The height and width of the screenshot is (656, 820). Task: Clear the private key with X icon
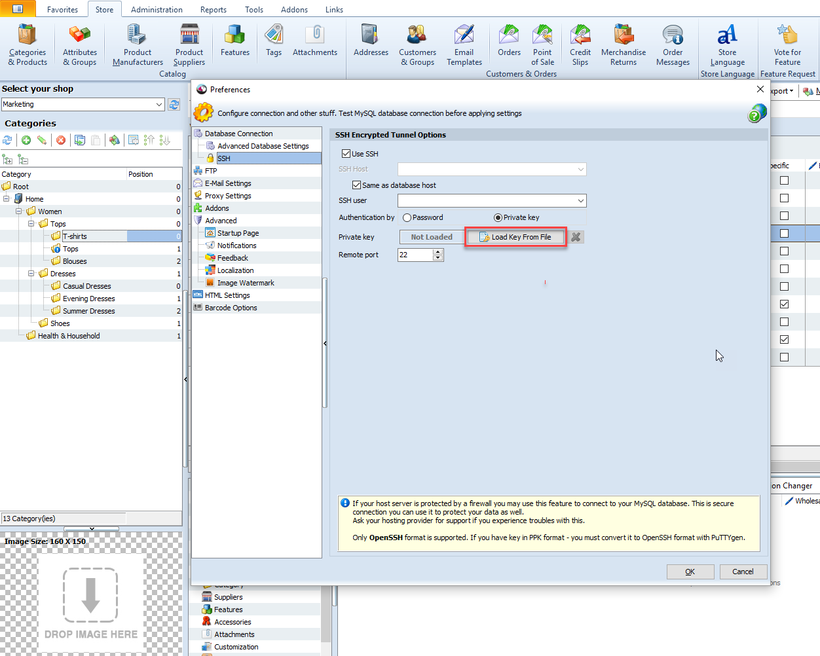click(x=576, y=237)
